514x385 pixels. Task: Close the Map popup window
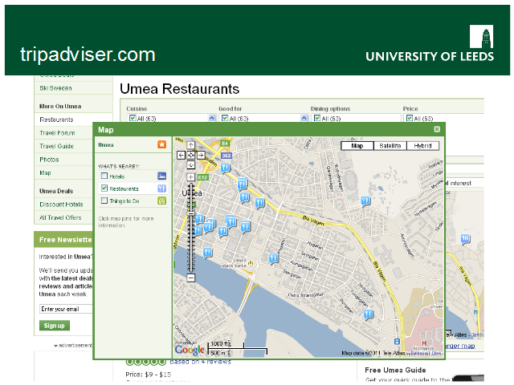click(437, 129)
